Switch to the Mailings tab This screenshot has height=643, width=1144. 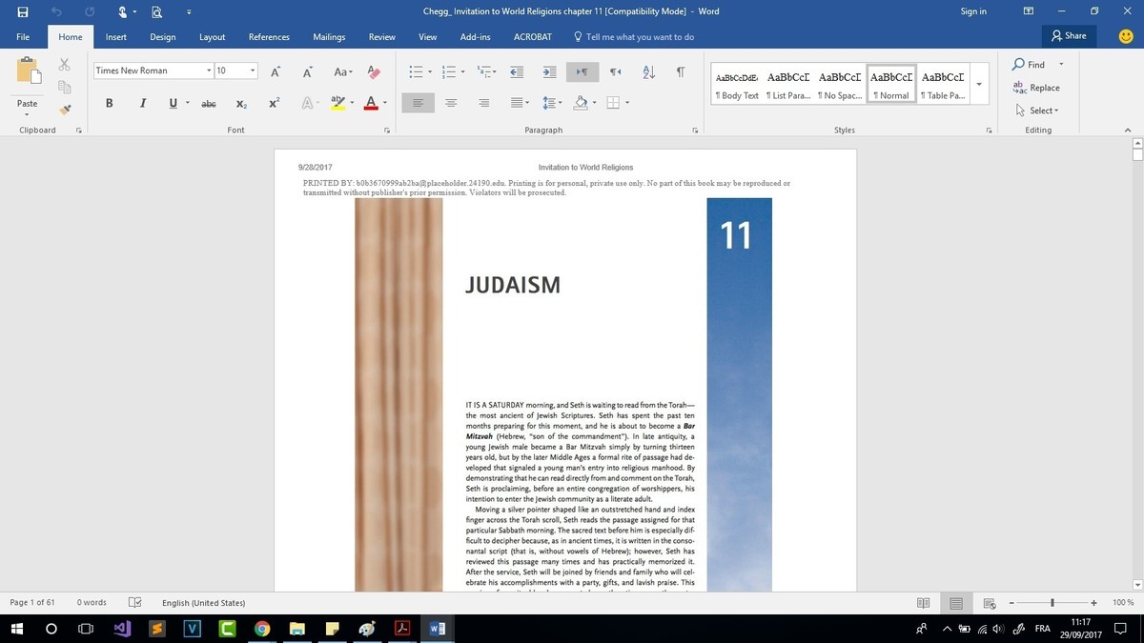point(329,37)
